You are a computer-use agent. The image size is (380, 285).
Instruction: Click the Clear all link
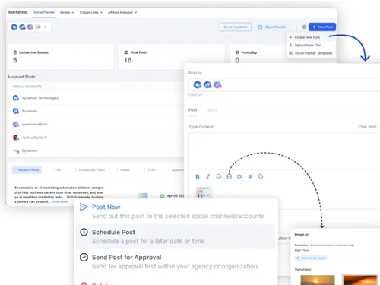point(195,95)
